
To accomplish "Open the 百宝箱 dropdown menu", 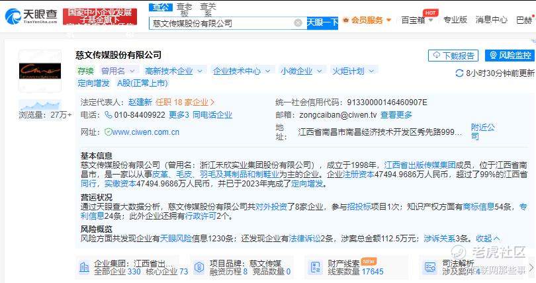I will [x=417, y=20].
